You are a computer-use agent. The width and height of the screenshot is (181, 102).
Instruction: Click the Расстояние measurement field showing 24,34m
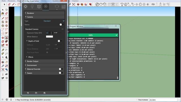tap(163, 100)
